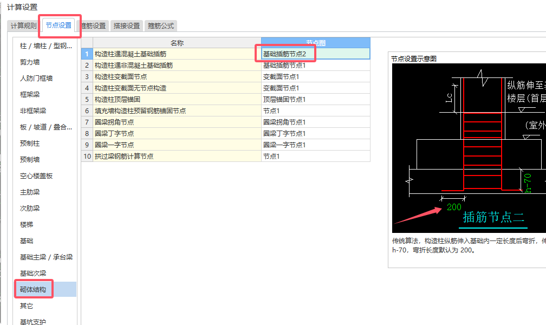Viewport: 546px width, 325px height.
Task: Click the green h-70 dimension value
Action: click(528, 183)
